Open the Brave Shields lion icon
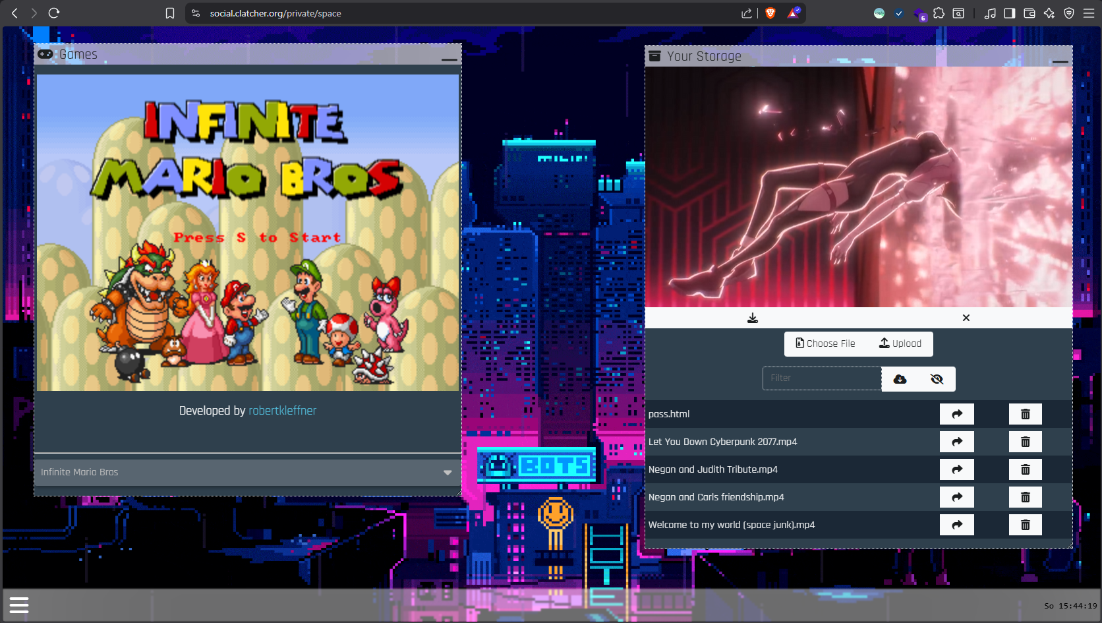 pyautogui.click(x=770, y=13)
